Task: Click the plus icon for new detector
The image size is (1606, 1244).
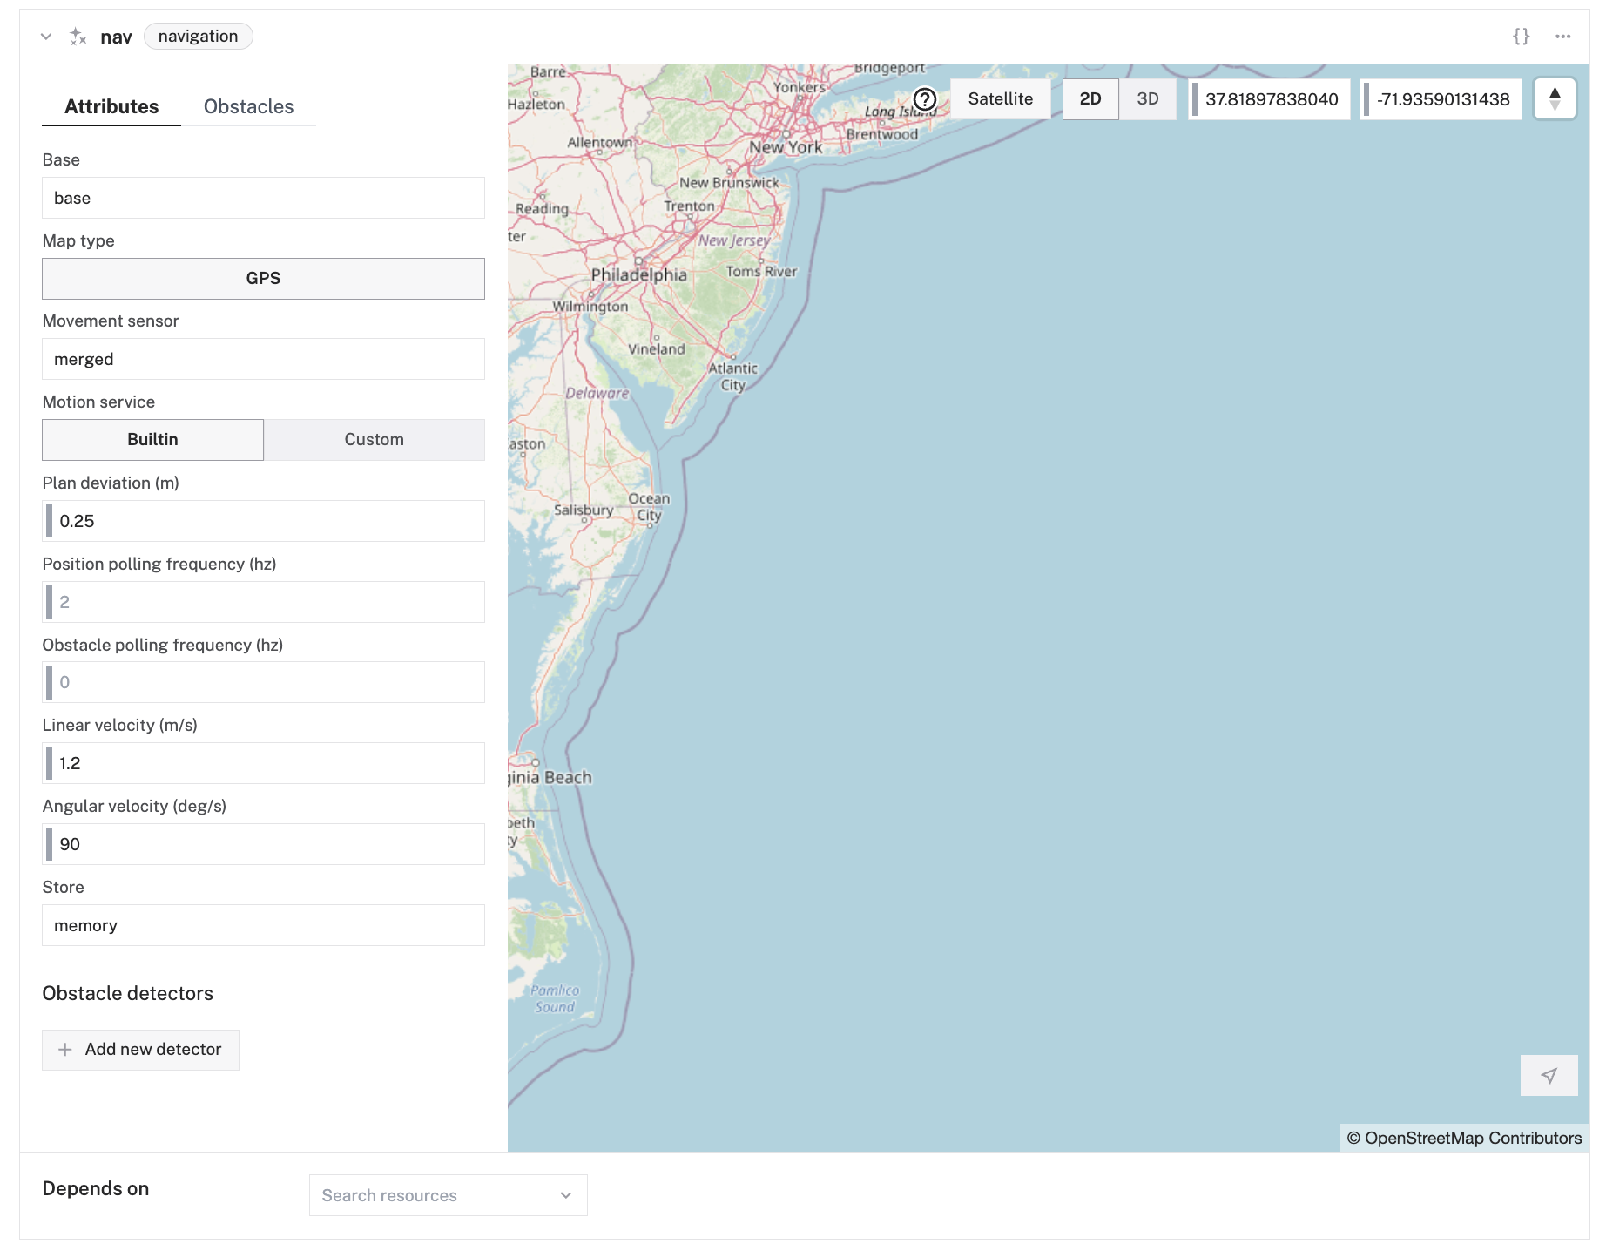Action: (x=65, y=1050)
